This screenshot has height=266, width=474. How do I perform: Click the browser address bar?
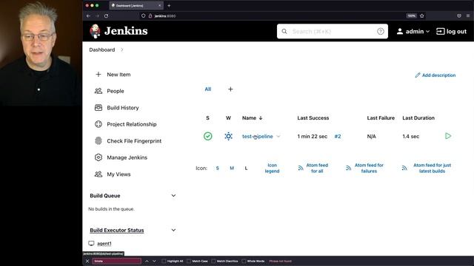click(x=272, y=16)
